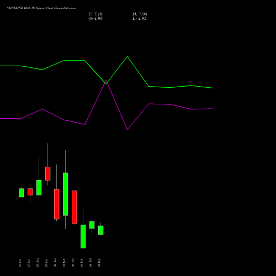The width and height of the screenshot is (276, 276).
Task: Click the purple indicator line's lowest trough
Action: click(127, 129)
